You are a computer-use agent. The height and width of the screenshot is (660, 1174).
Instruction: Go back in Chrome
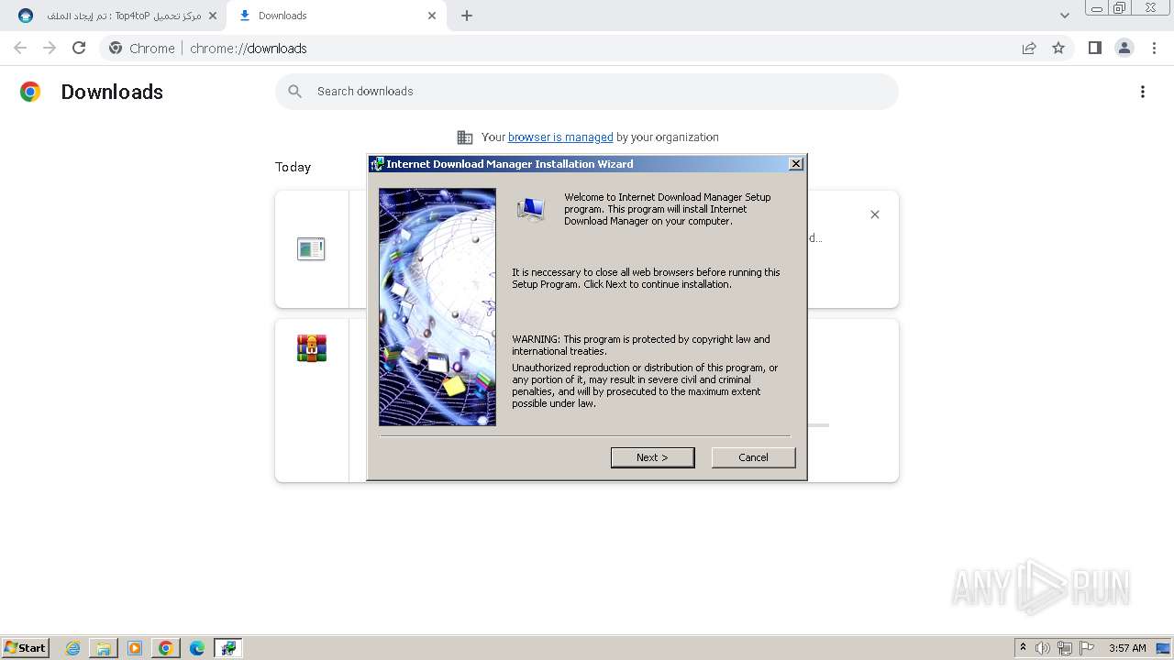20,48
